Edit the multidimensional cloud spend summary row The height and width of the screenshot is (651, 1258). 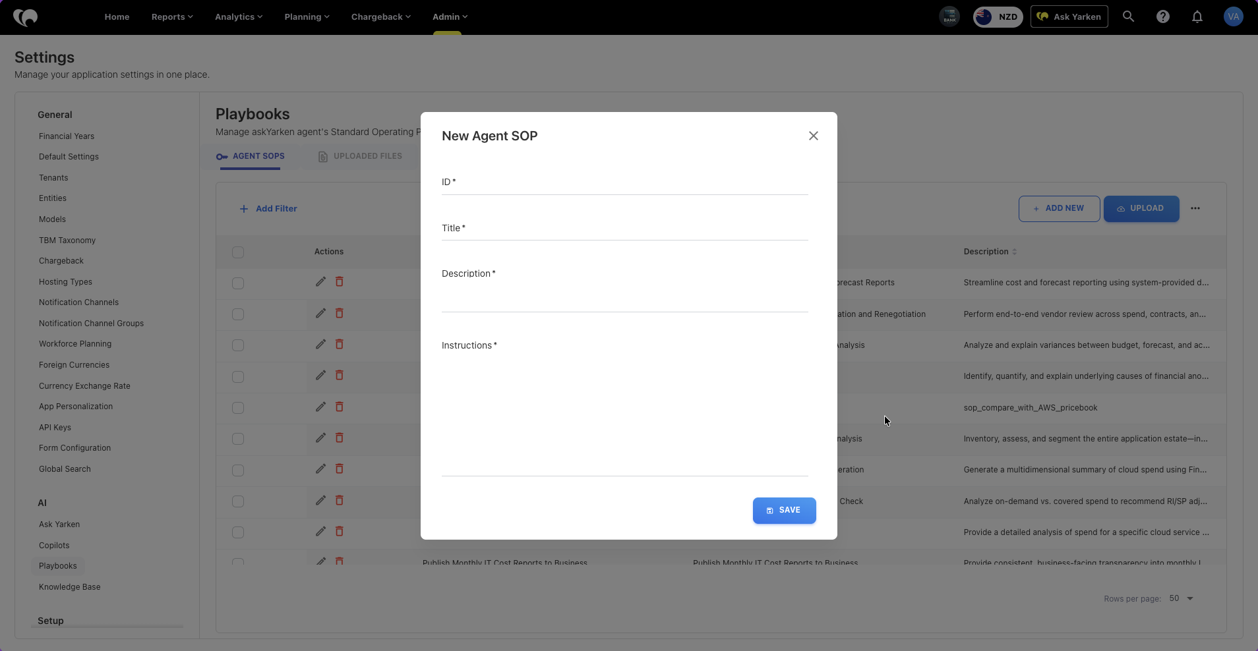(320, 468)
